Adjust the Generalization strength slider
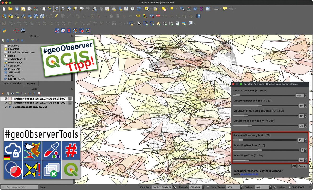313x190 pixels. [x=265, y=140]
